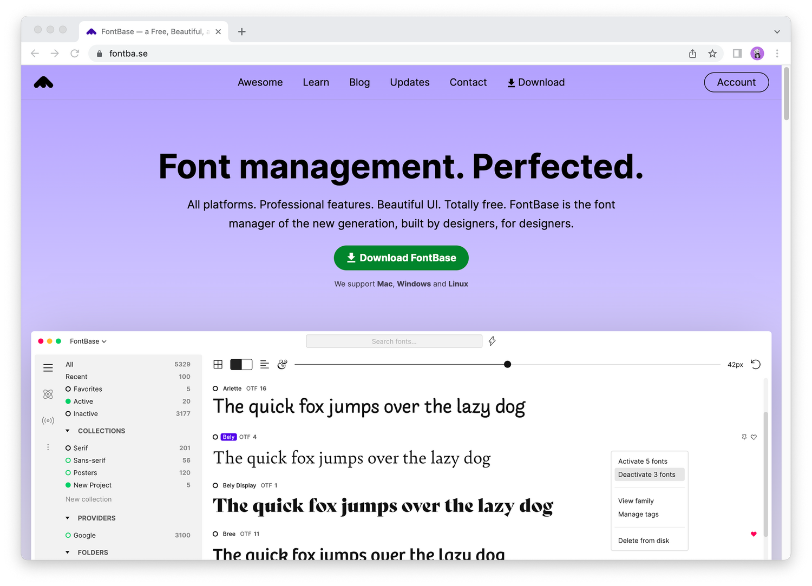Open the Contact nav link
Screen dimensions: 812x586
[468, 82]
